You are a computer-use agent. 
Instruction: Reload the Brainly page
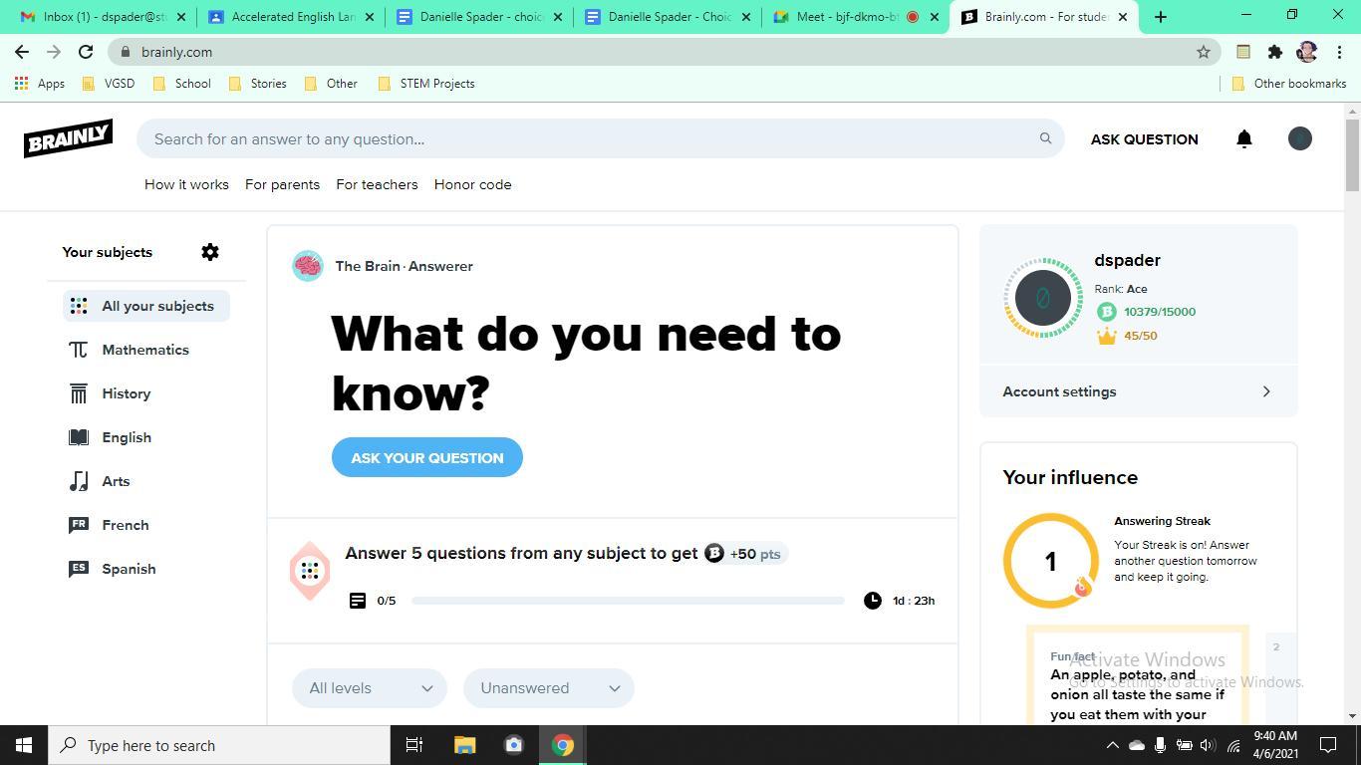[86, 52]
